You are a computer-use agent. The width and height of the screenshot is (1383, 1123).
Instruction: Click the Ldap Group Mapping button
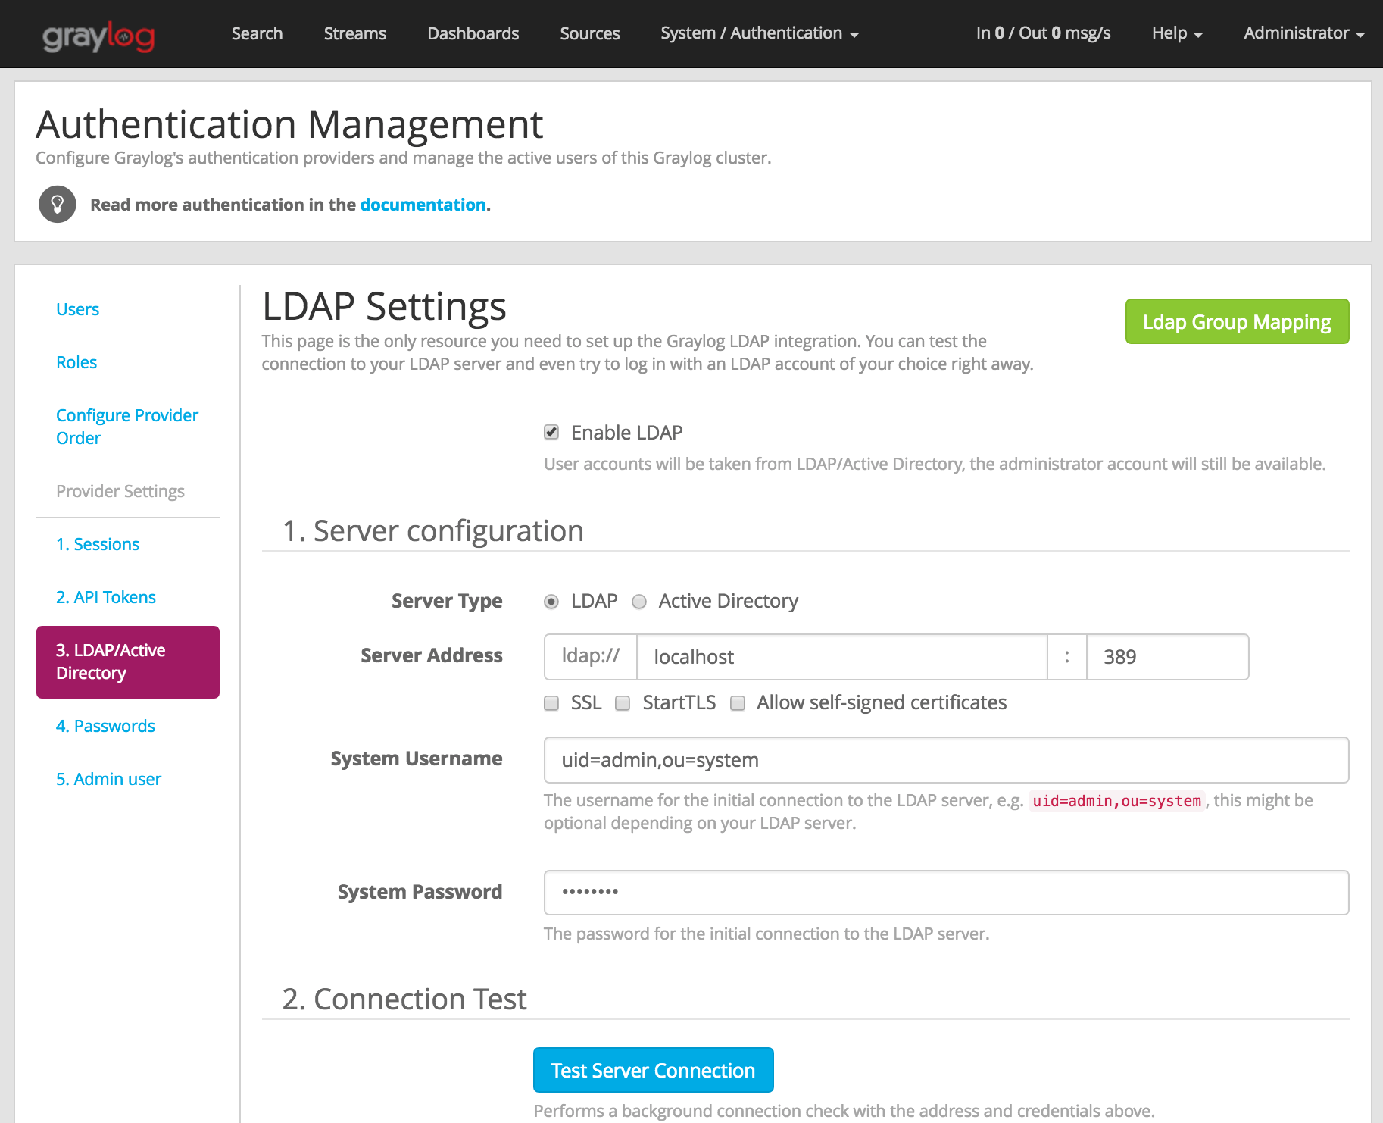point(1237,321)
